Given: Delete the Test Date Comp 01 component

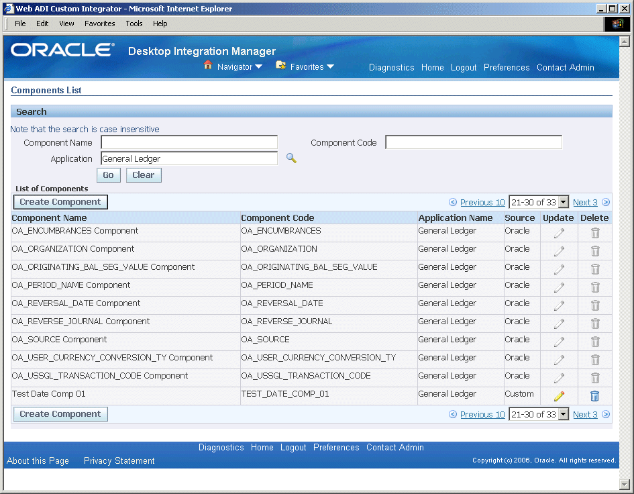Looking at the screenshot, I should pyautogui.click(x=595, y=396).
